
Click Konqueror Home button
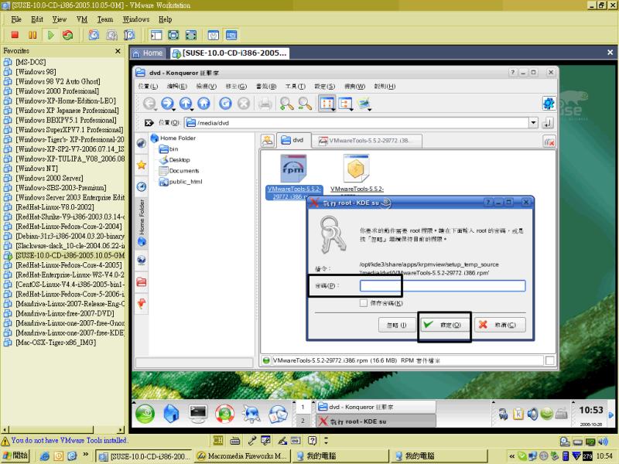pos(203,104)
